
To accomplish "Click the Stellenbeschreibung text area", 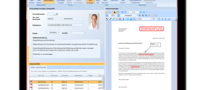I will coord(66,48).
